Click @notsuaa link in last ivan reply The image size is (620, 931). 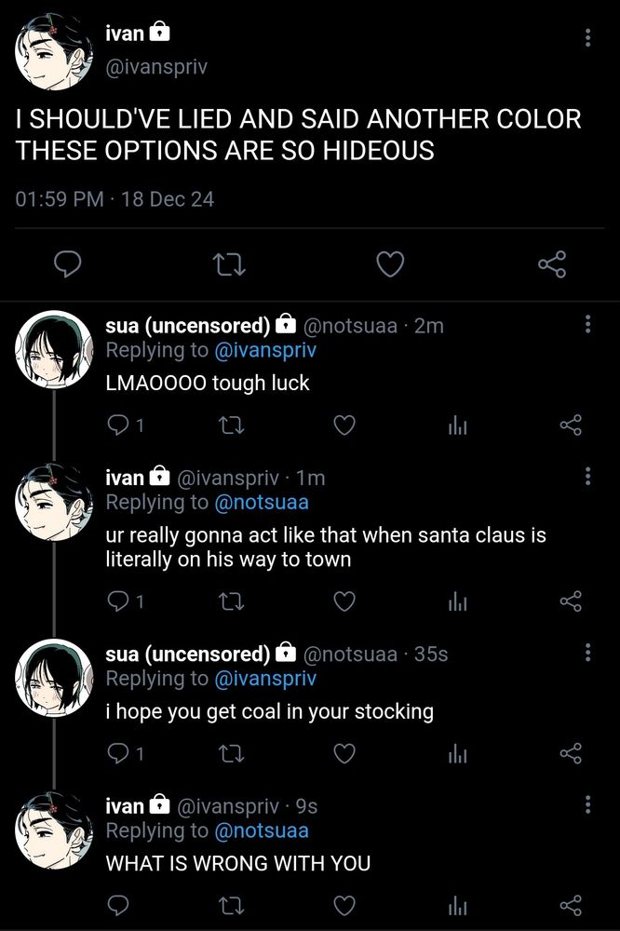[x=262, y=830]
